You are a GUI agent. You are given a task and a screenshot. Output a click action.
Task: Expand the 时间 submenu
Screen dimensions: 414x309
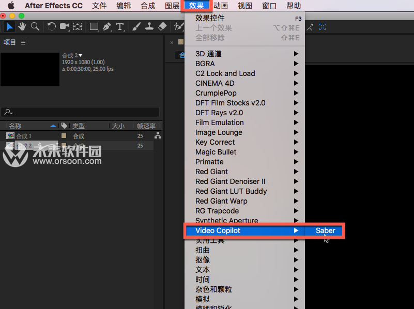point(245,280)
